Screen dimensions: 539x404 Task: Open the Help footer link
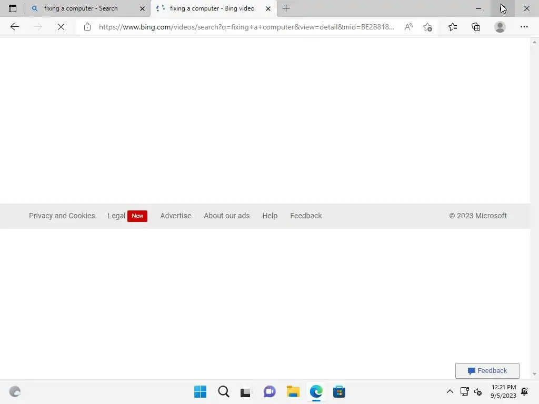coord(270,216)
